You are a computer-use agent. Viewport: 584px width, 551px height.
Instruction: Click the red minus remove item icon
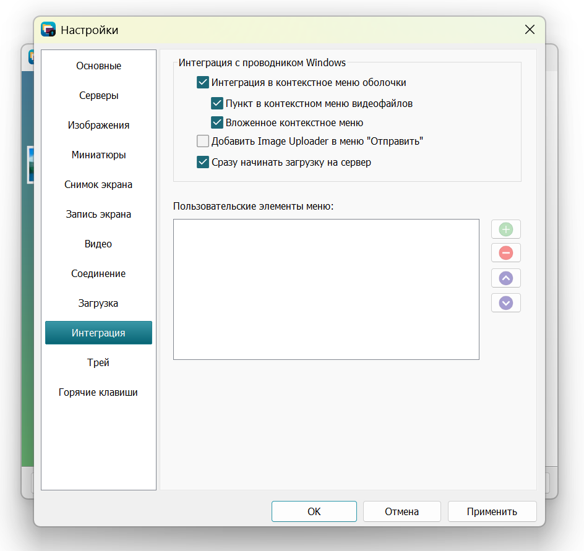506,253
